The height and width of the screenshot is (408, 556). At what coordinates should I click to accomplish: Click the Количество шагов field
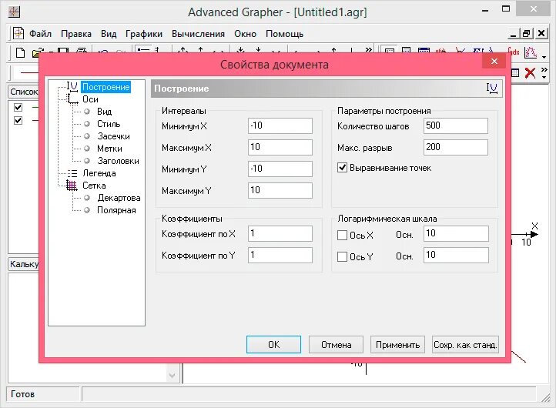tap(456, 125)
